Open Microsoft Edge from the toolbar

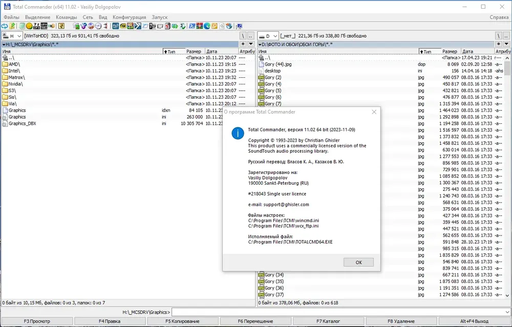207,26
